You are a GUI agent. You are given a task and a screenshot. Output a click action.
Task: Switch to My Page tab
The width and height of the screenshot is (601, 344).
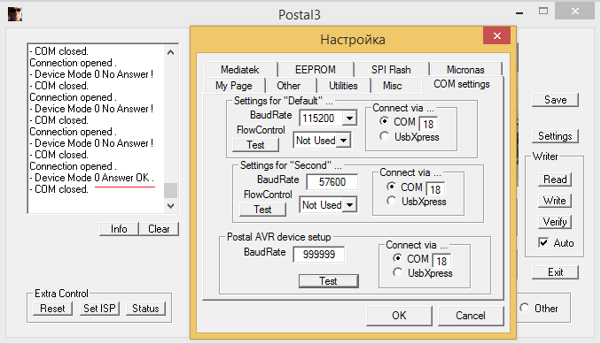coord(234,86)
